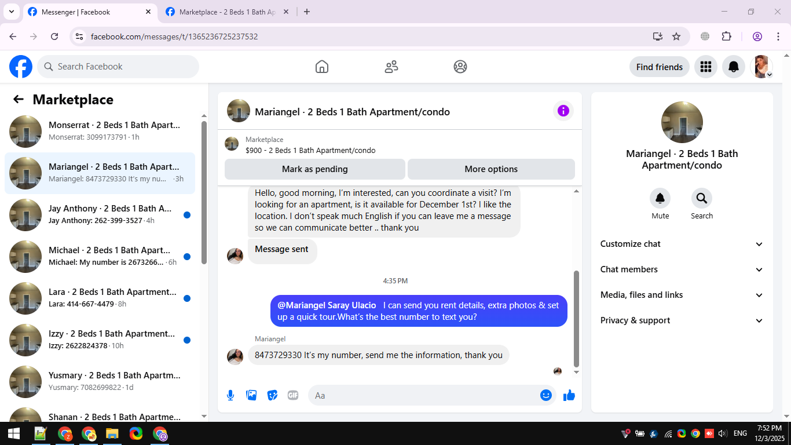Open the account profile picture menu

761,67
